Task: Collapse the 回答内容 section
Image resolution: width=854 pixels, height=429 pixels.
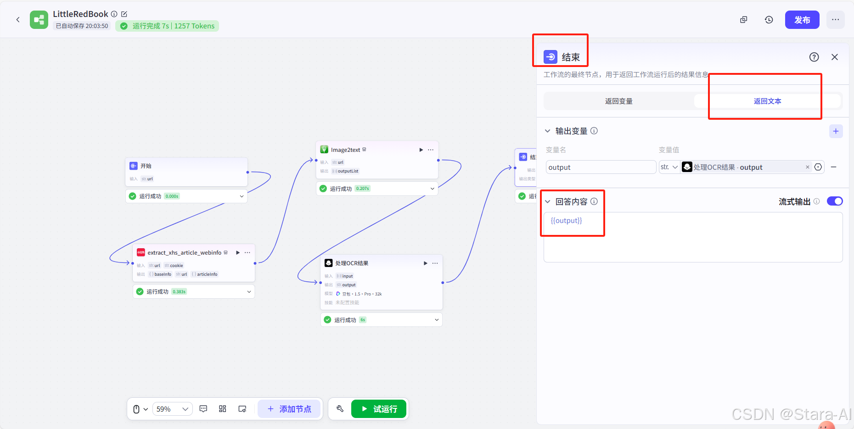Action: coord(547,201)
